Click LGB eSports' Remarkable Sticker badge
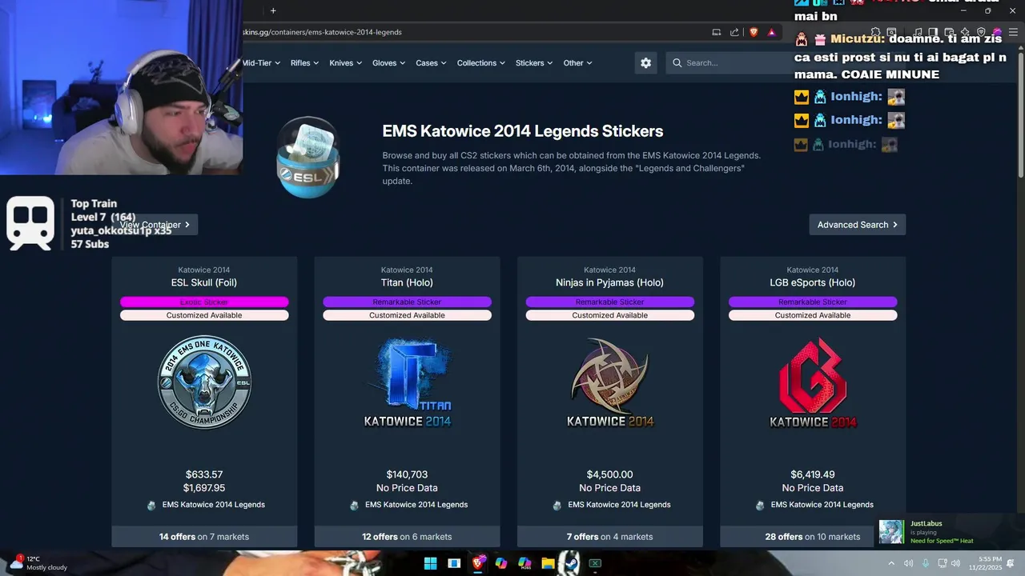This screenshot has height=576, width=1025. coord(813,302)
